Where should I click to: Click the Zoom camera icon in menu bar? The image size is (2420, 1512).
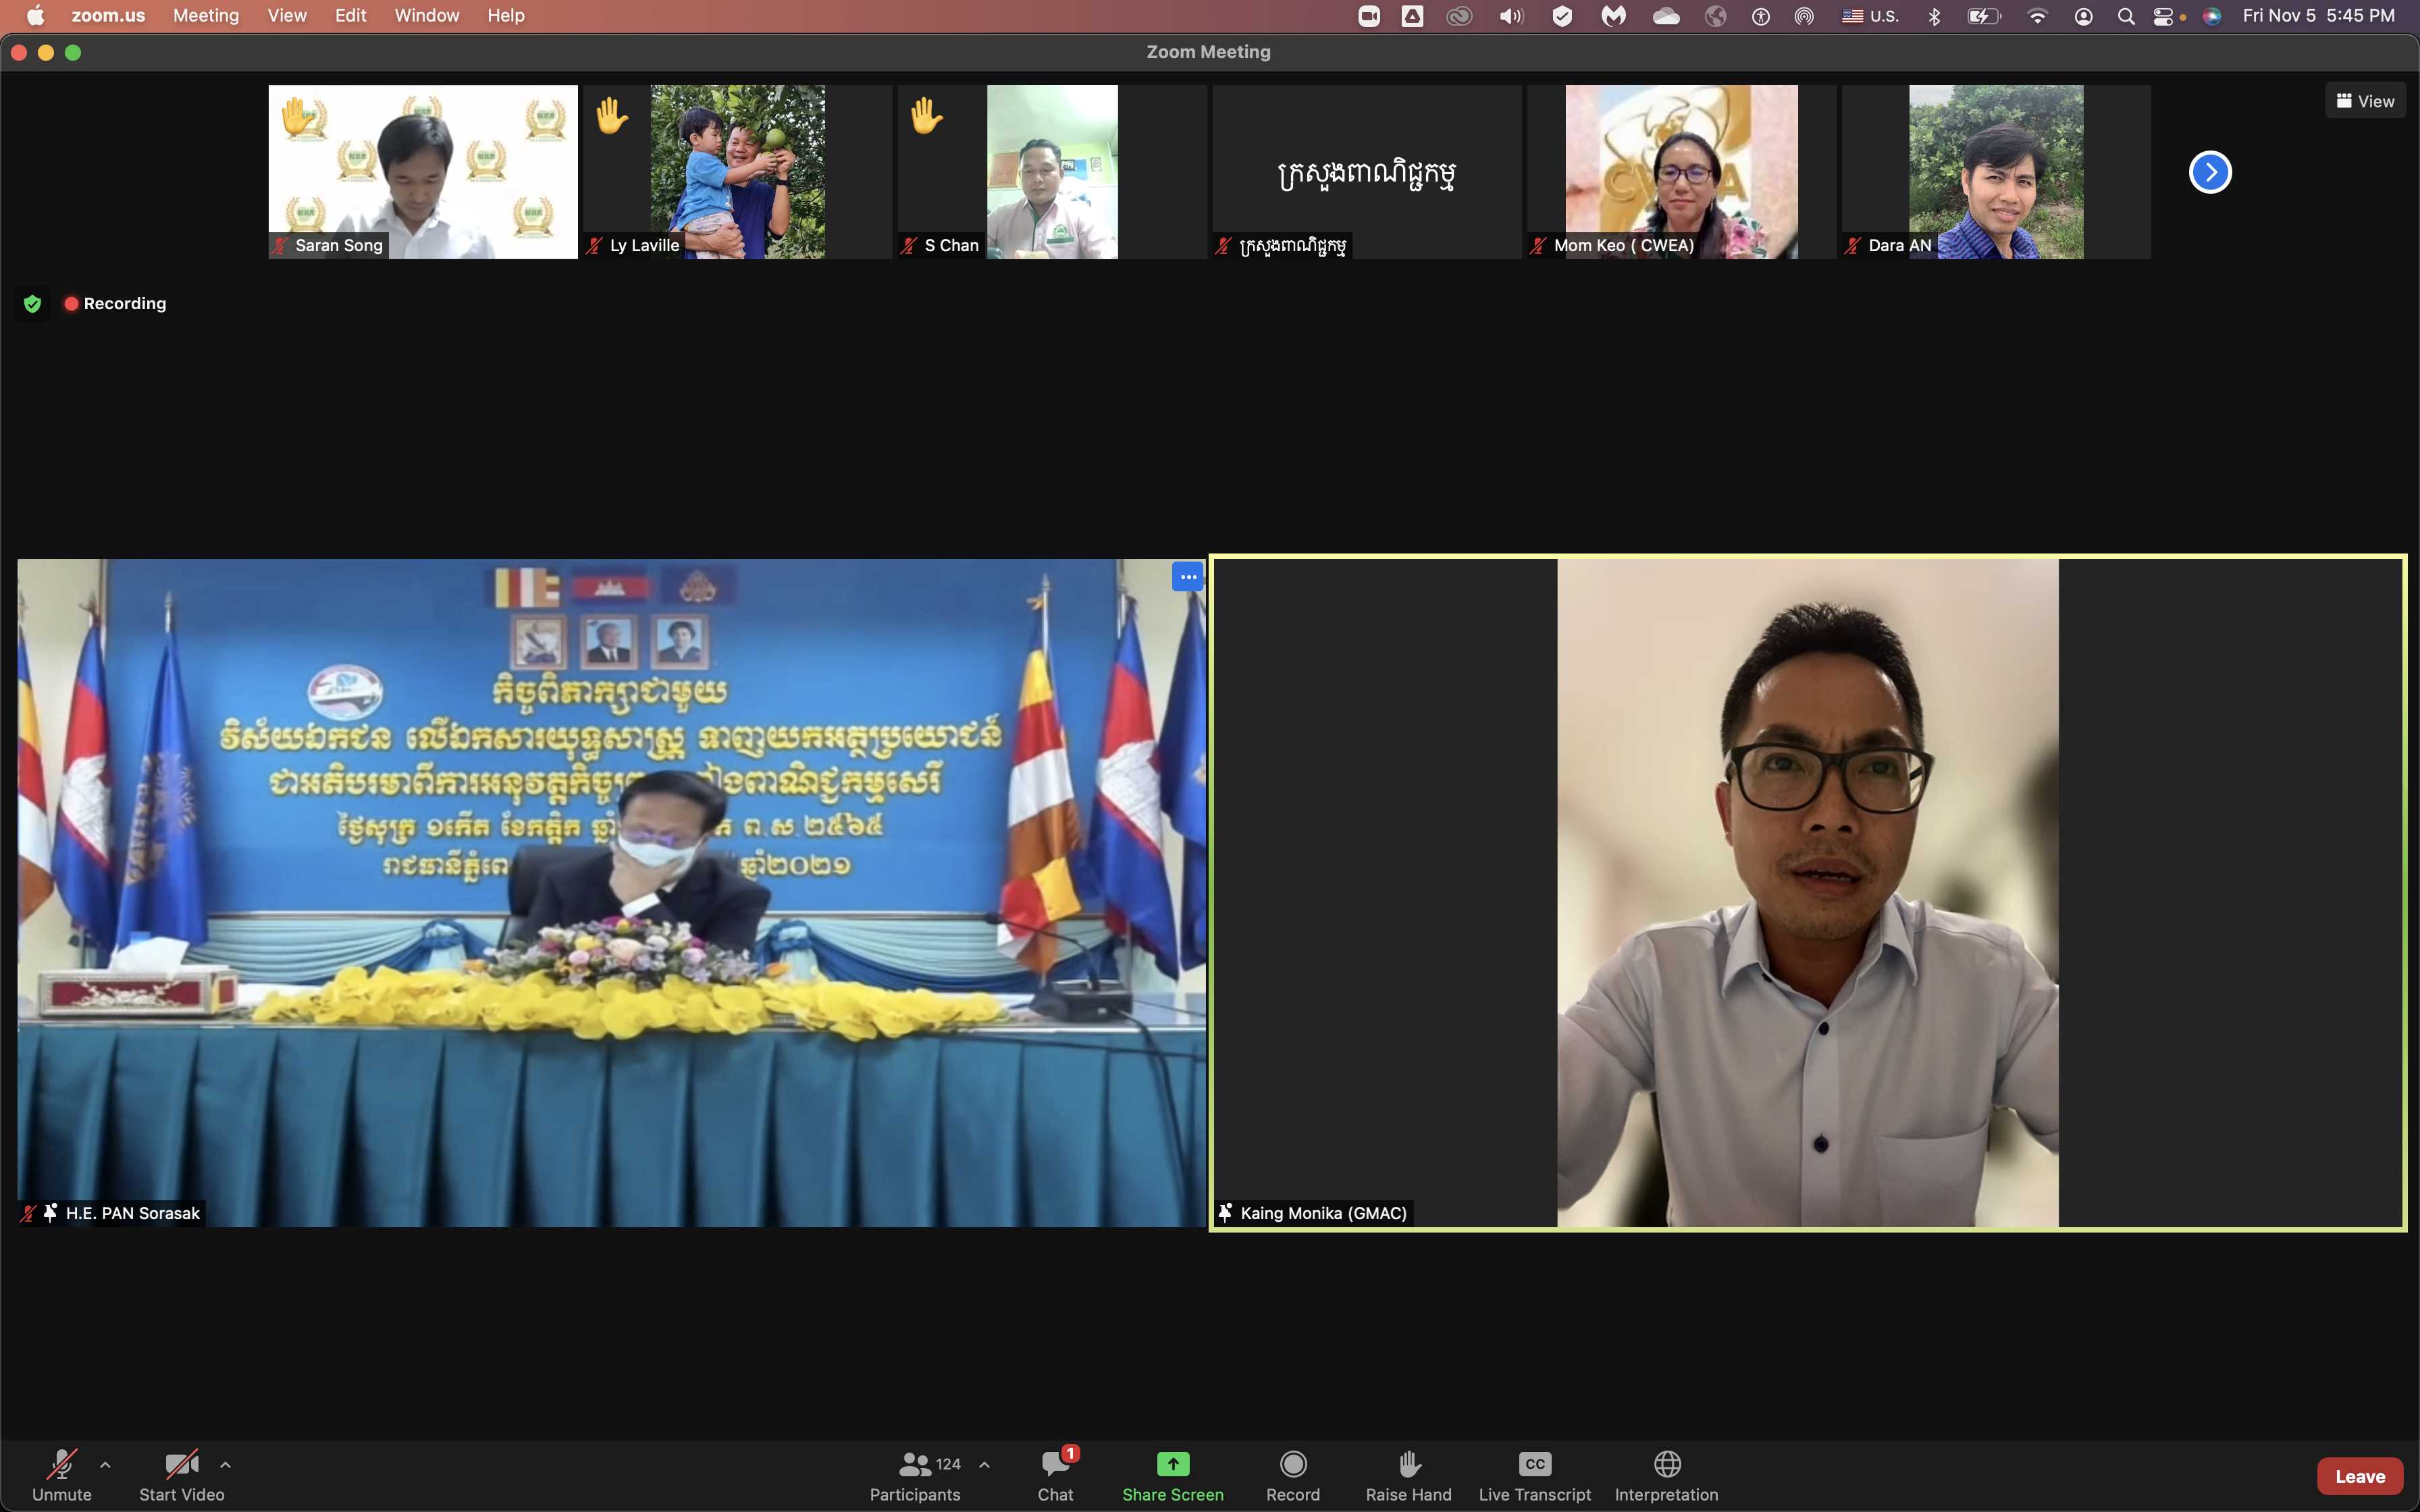[1369, 16]
